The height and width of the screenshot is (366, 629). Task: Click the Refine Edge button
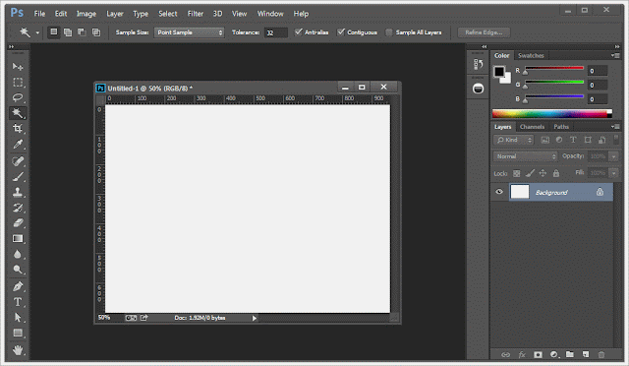(x=484, y=32)
